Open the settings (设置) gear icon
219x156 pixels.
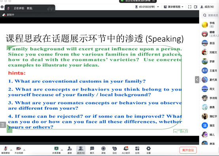[149, 150]
